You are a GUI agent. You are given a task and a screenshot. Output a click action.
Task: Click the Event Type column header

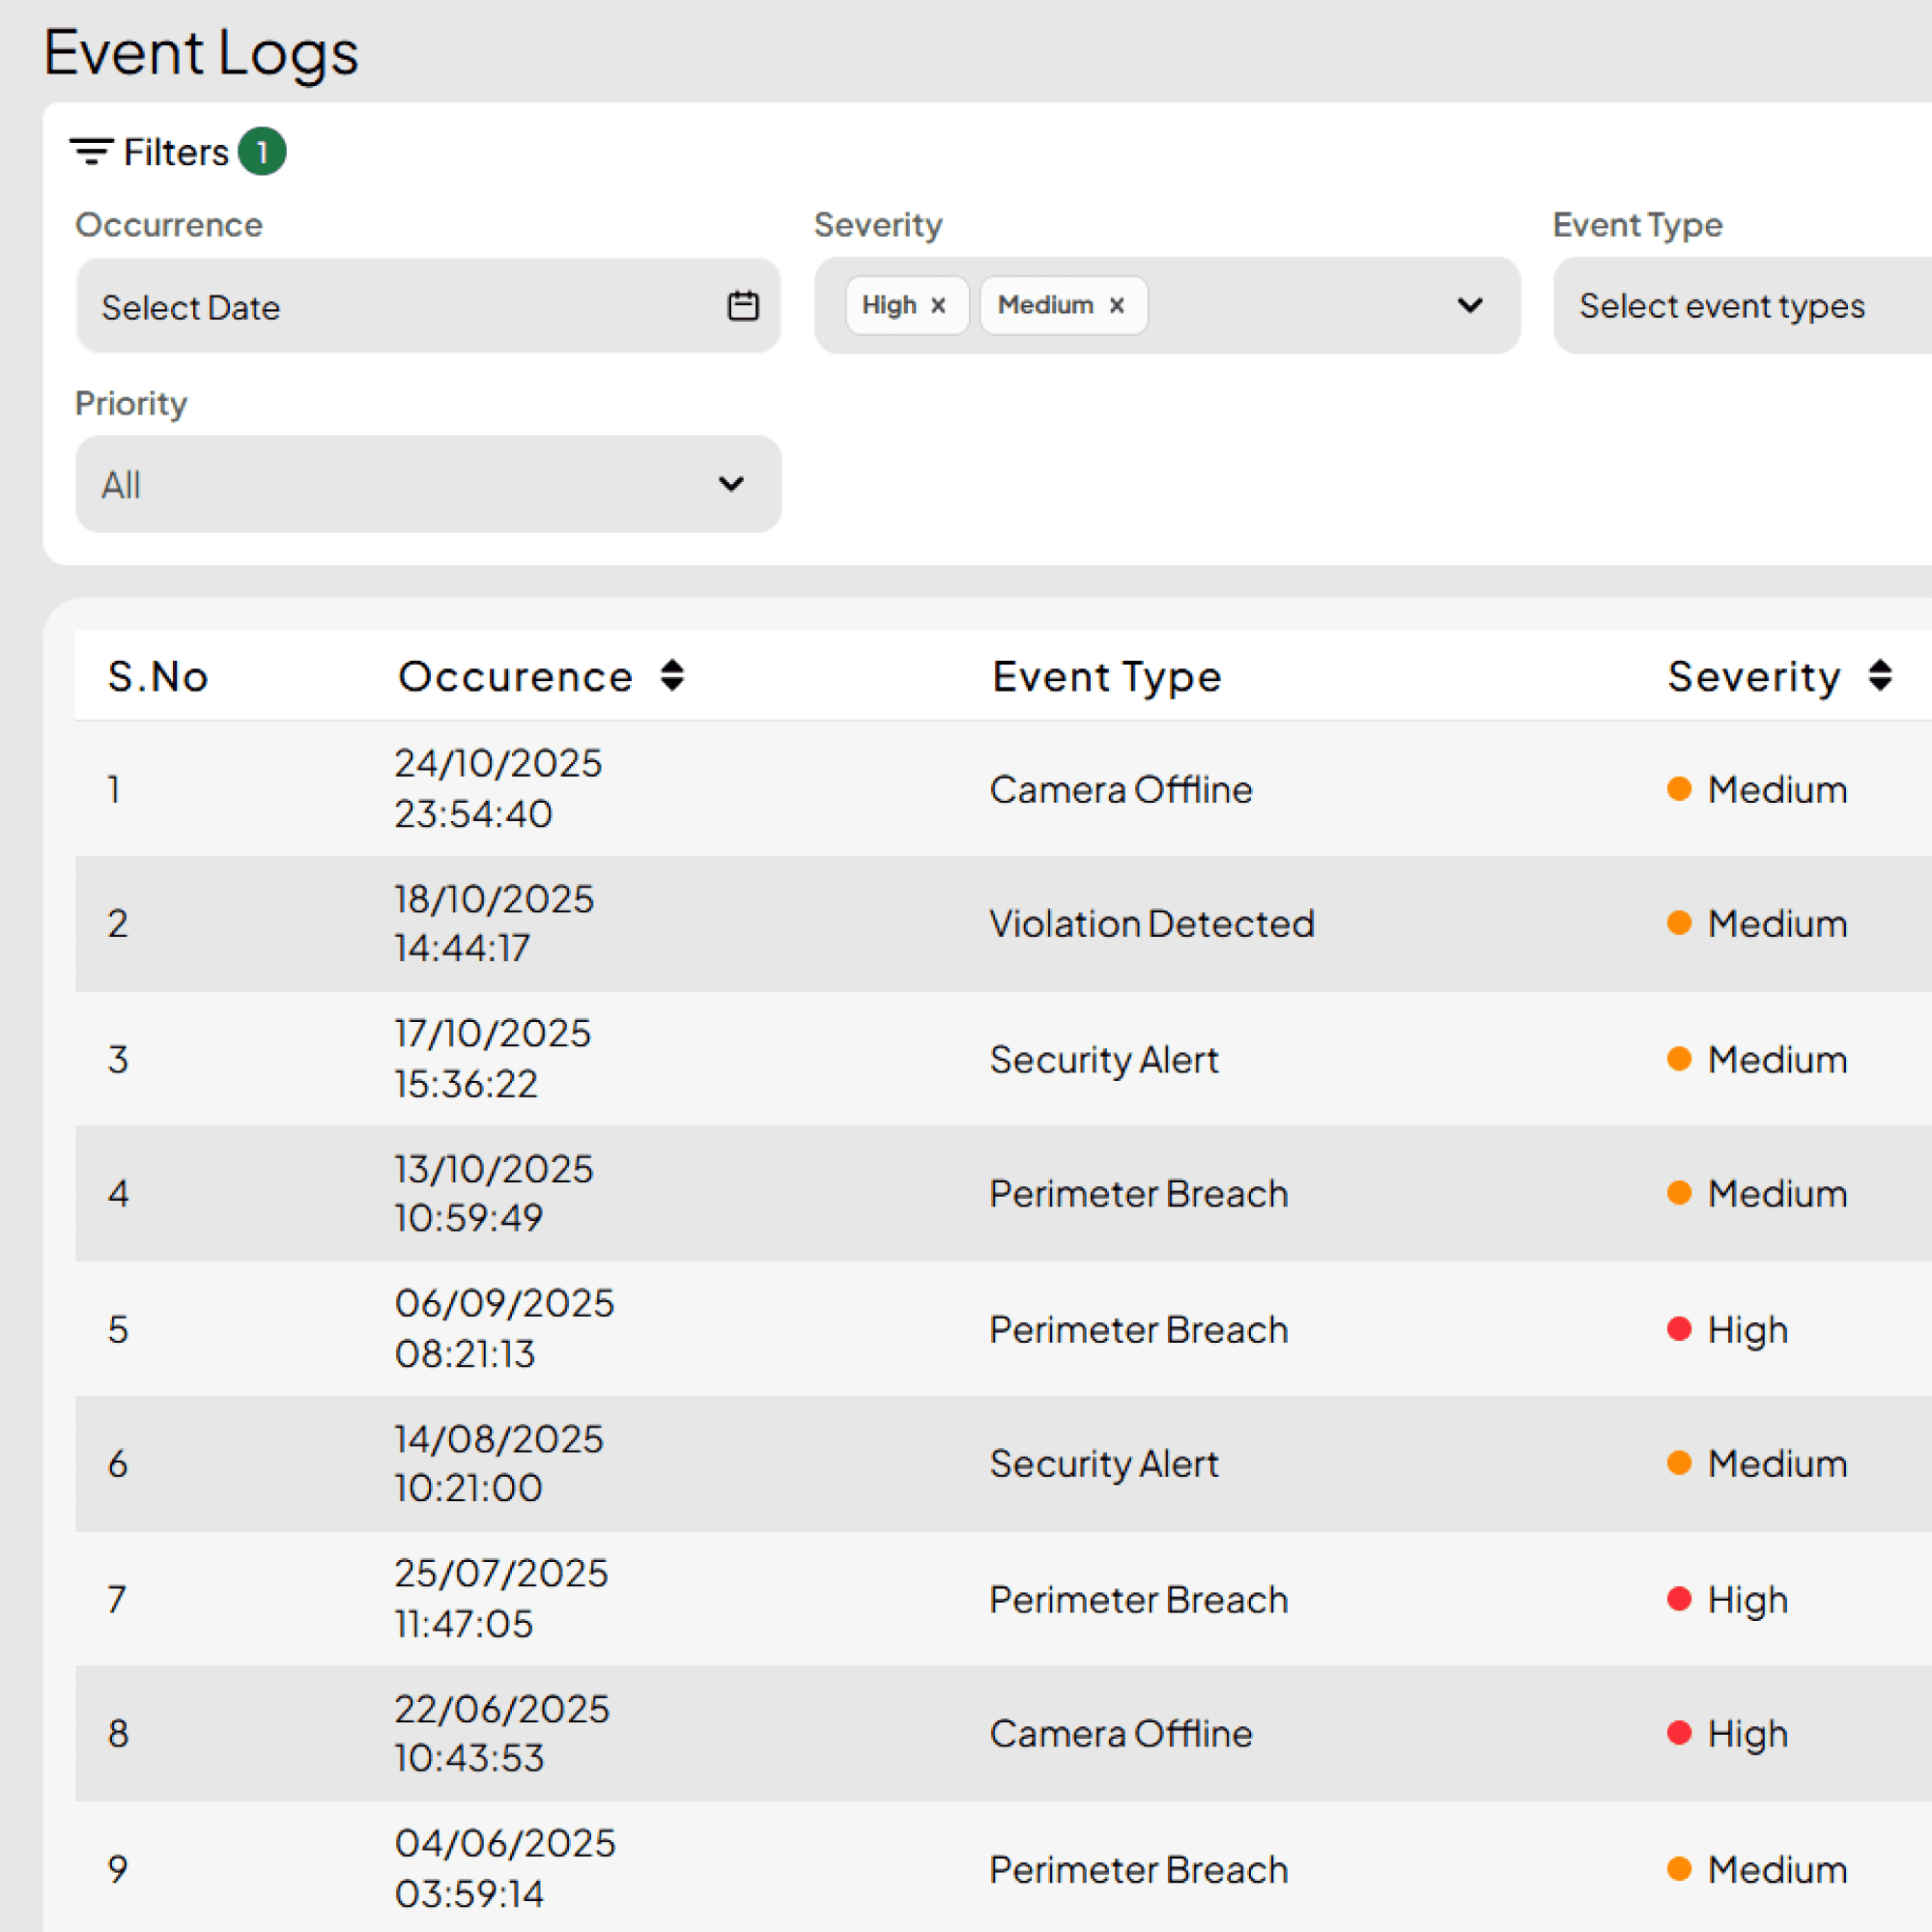click(x=1106, y=677)
